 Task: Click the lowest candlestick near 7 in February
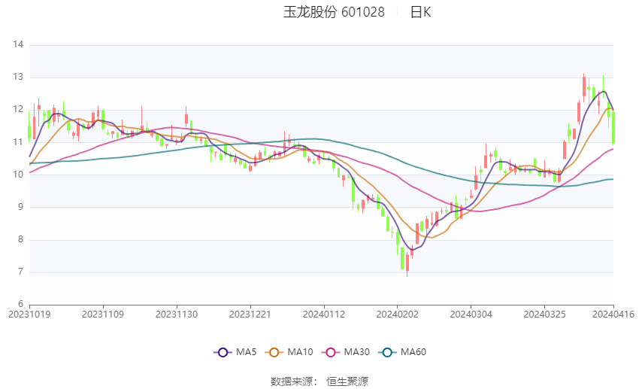[x=407, y=264]
